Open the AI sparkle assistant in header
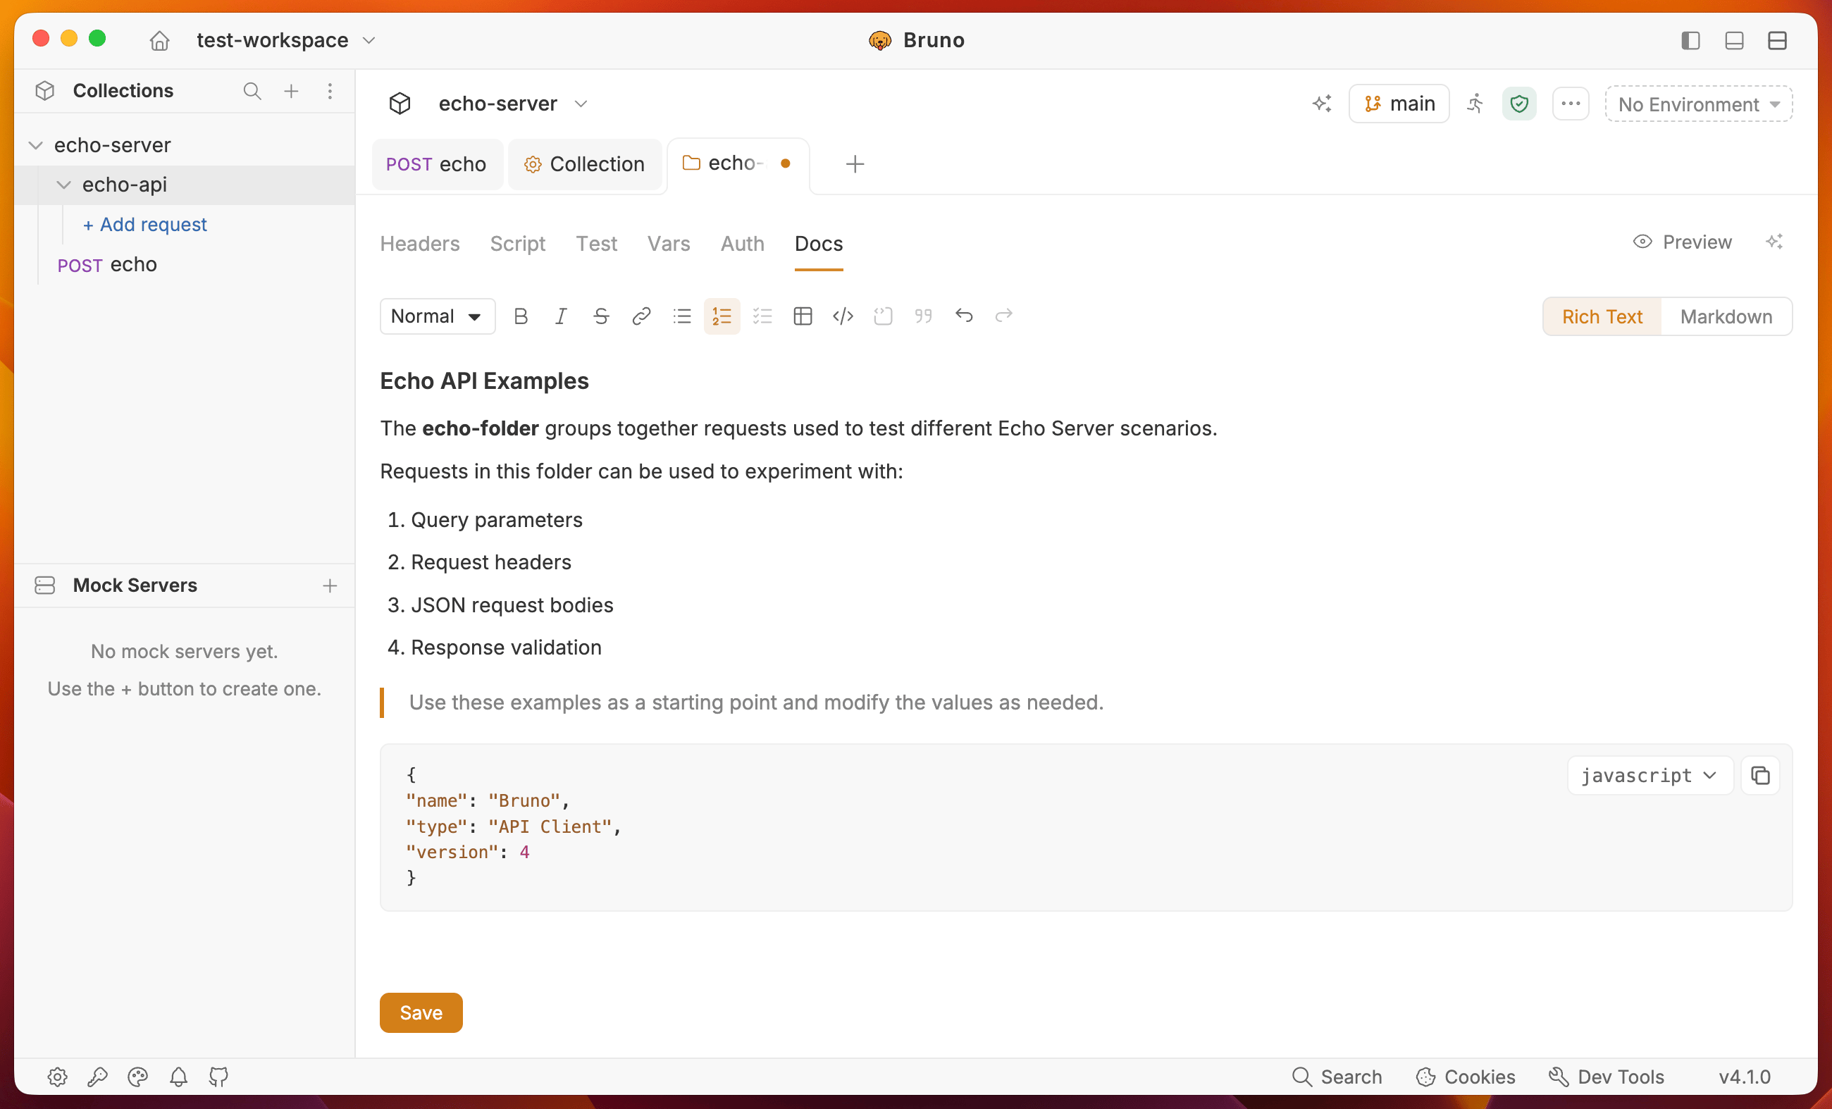This screenshot has width=1832, height=1109. (x=1322, y=104)
